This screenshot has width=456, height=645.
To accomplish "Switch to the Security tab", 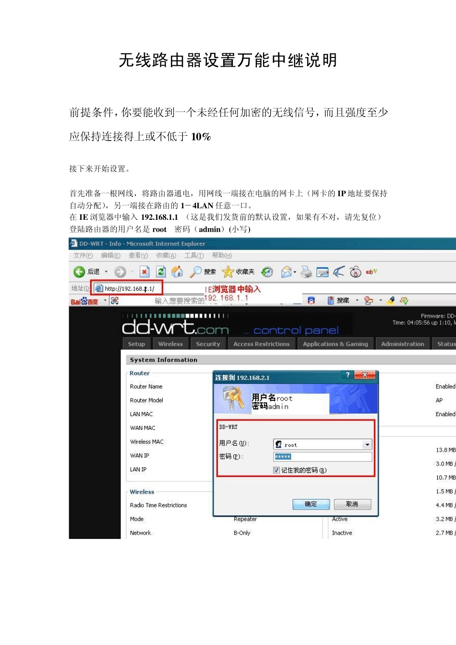I will pyautogui.click(x=208, y=344).
